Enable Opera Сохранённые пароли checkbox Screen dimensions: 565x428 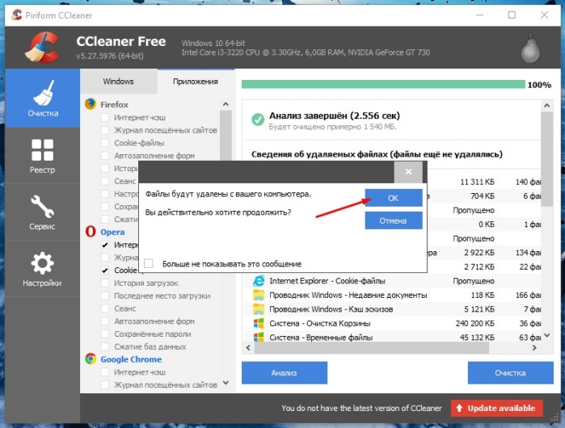pos(105,334)
